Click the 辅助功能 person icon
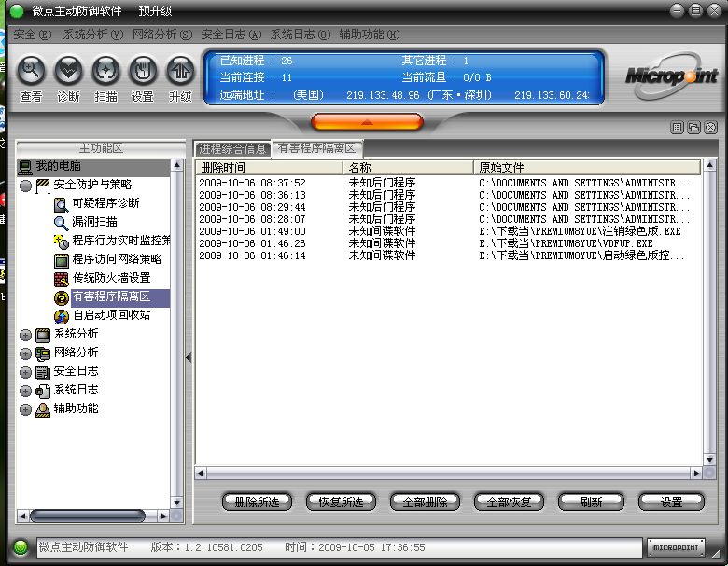This screenshot has width=728, height=566. (43, 409)
